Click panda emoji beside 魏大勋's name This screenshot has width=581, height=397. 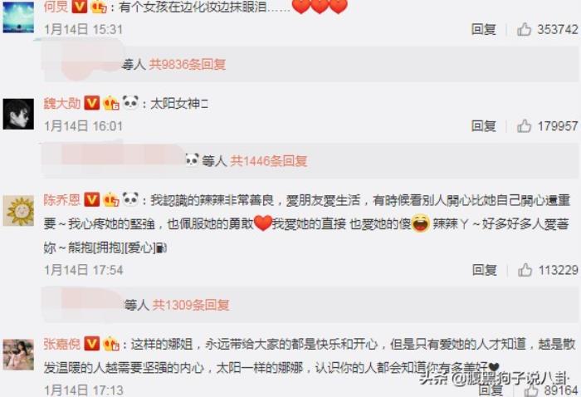(x=130, y=102)
